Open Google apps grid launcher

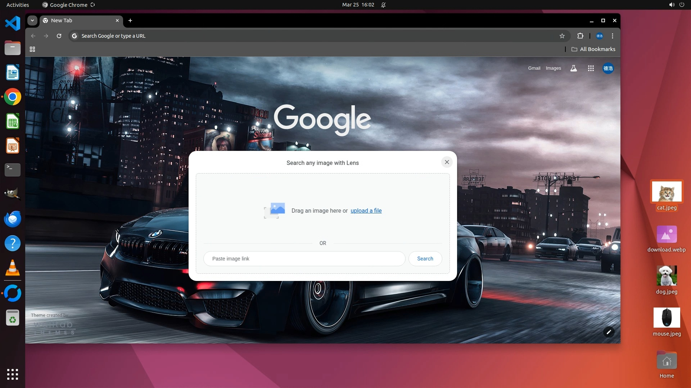[x=591, y=68]
